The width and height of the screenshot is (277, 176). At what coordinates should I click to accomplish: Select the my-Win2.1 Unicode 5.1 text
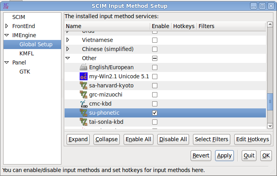coord(119,76)
